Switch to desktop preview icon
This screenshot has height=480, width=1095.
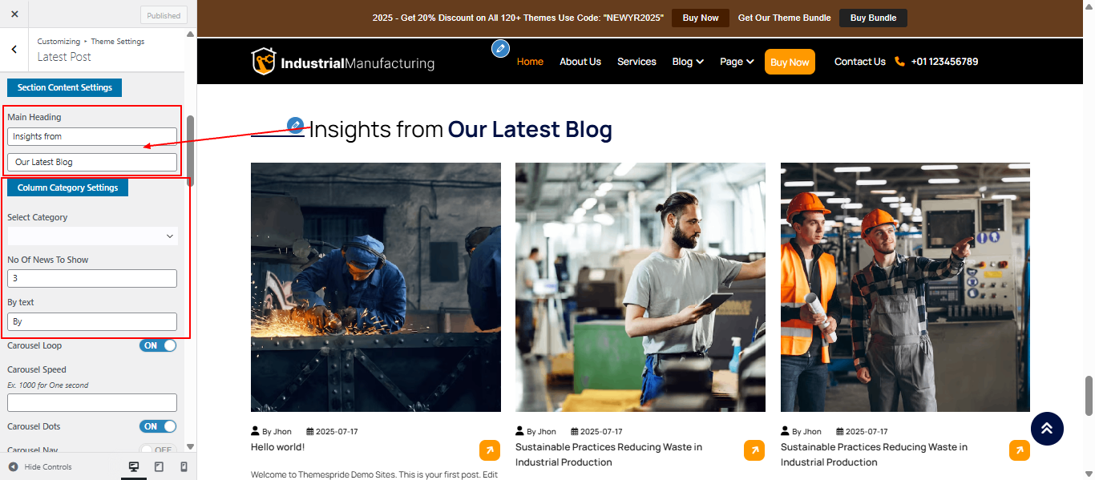[x=134, y=466]
